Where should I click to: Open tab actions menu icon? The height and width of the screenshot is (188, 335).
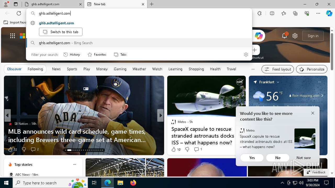[16, 4]
